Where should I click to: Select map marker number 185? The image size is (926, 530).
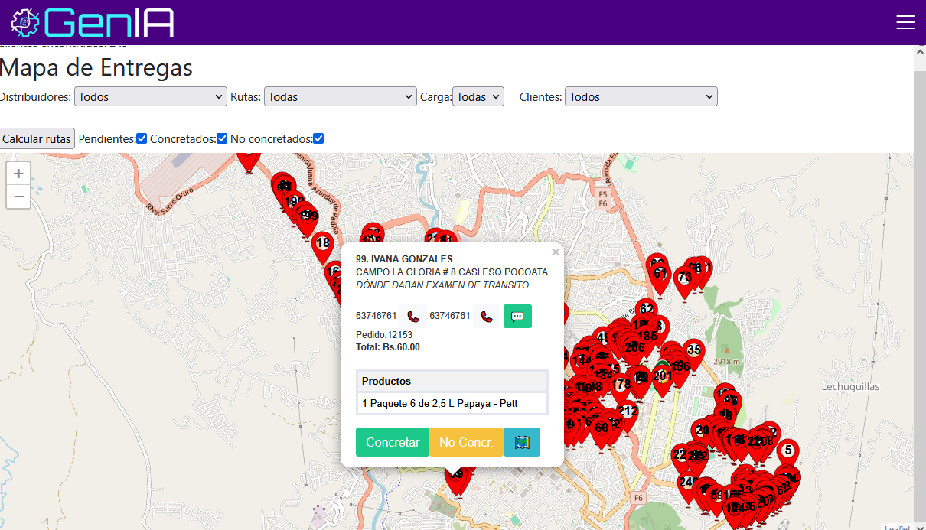647,340
